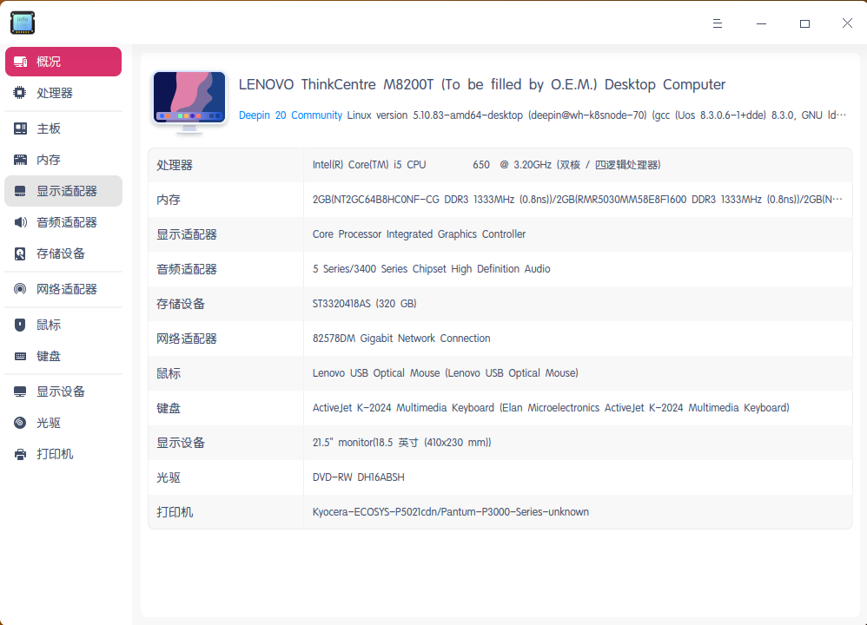Click the 主板 (Motherboard) icon in sidebar
This screenshot has width=867, height=625.
point(19,128)
